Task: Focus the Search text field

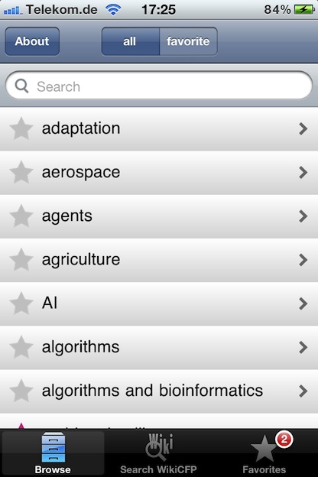Action: click(159, 86)
